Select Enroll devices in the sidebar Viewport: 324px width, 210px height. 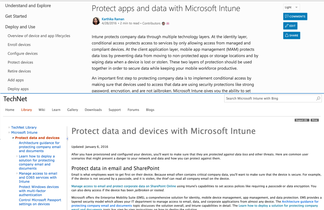(x=19, y=45)
